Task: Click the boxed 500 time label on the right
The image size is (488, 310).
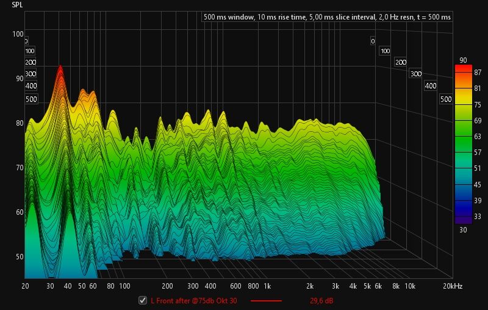Action: pyautogui.click(x=446, y=99)
